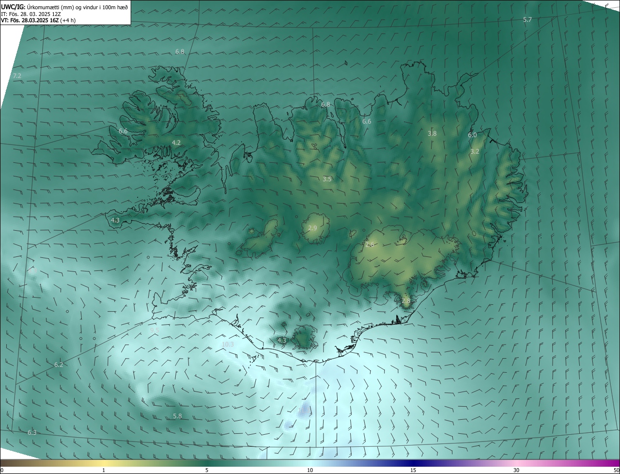Click the 0 tick label on the color scale
The width and height of the screenshot is (620, 474).
[2, 470]
